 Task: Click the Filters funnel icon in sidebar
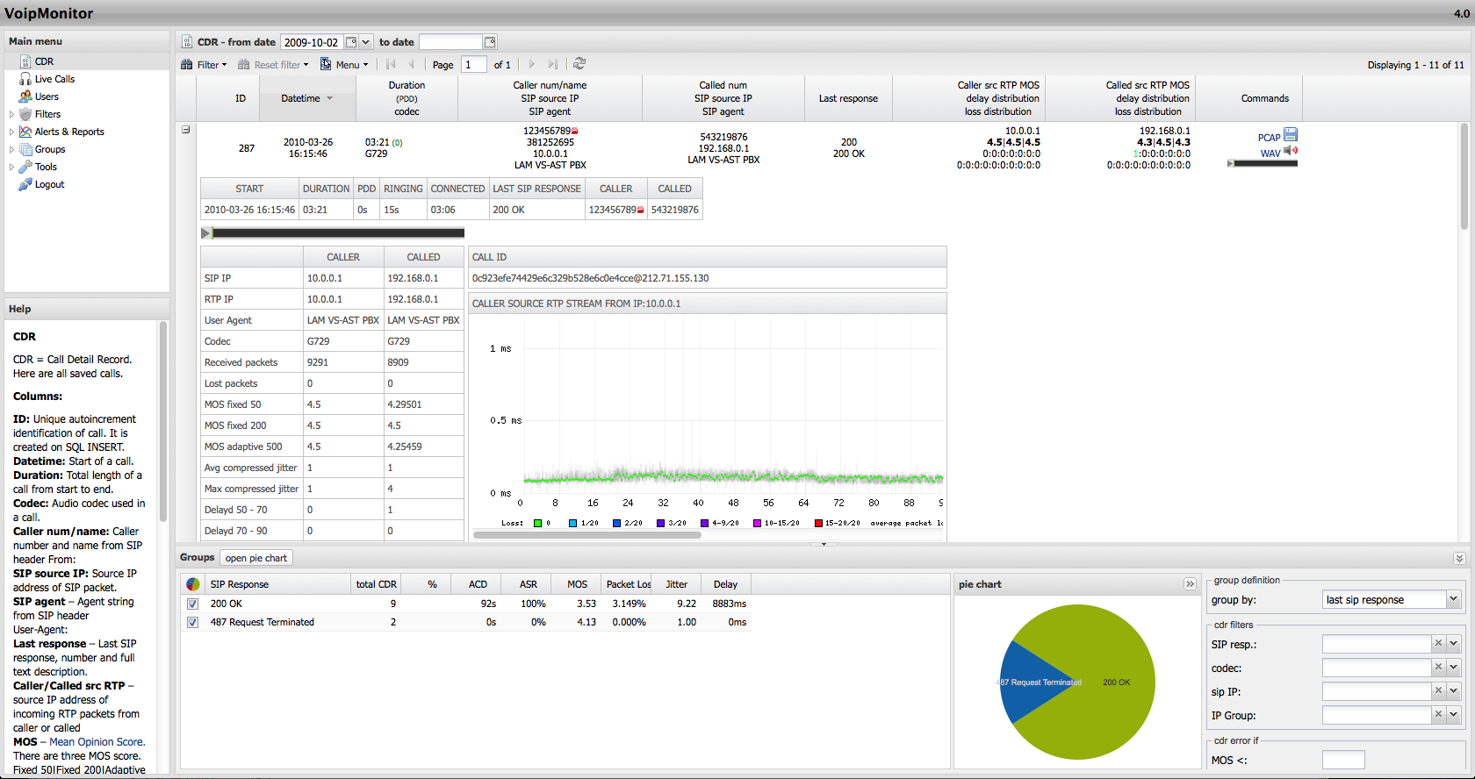pyautogui.click(x=25, y=114)
